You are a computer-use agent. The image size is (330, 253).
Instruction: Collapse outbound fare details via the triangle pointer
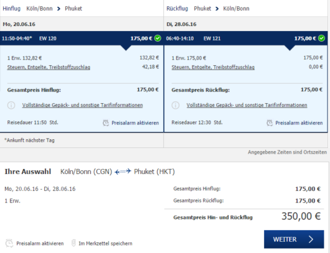126,48
